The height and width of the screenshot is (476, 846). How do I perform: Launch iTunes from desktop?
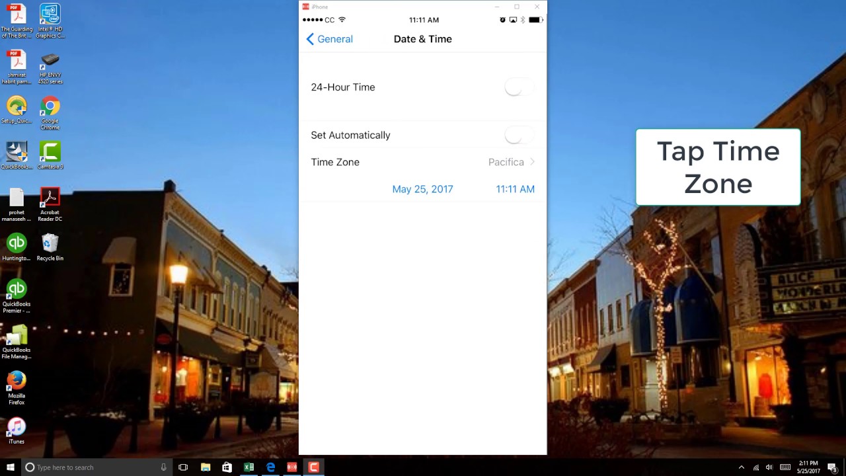coord(17,431)
